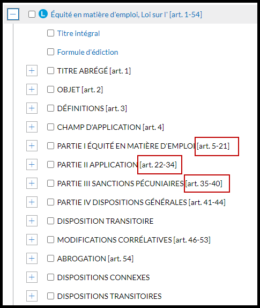Click the blue L legislation icon

[x=43, y=14]
